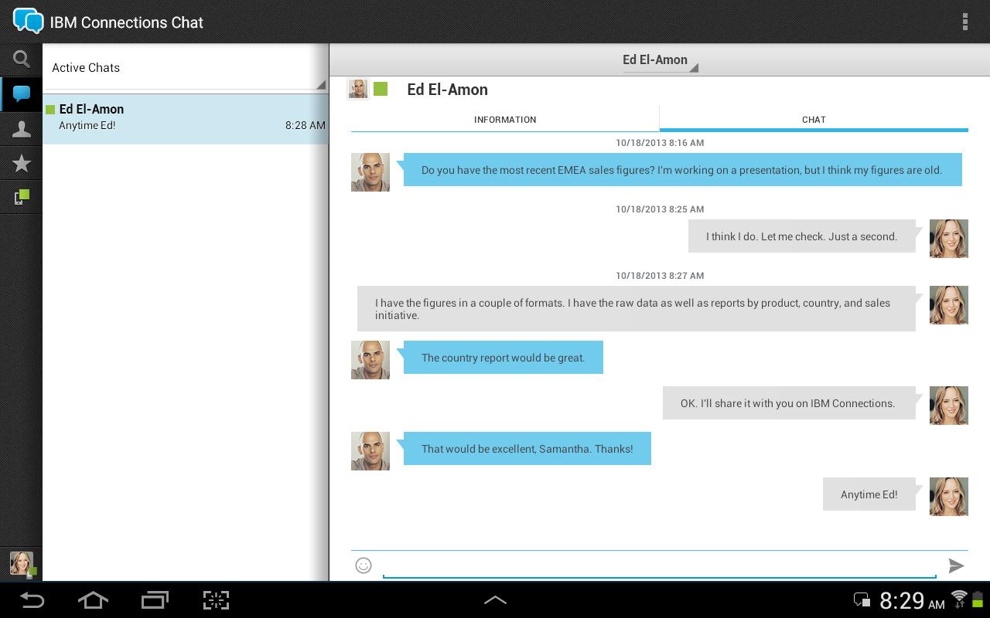Screen dimensions: 990x618
Task: Tap the 10/18/2013 8:27 AM timestamp
Action: (660, 276)
